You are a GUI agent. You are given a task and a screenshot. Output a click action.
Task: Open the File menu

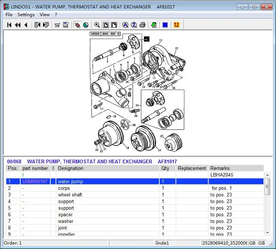pyautogui.click(x=9, y=15)
